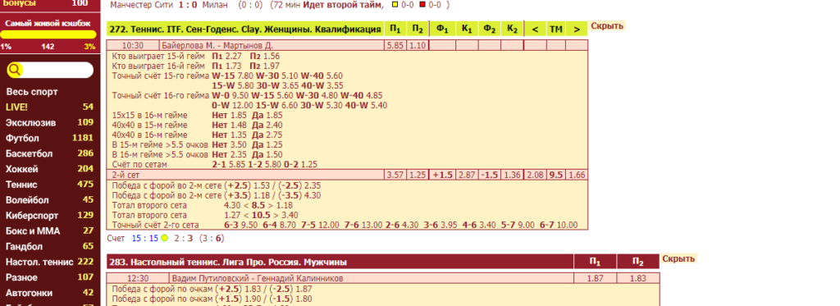Open the Бонусы section in sidebar

[21, 3]
